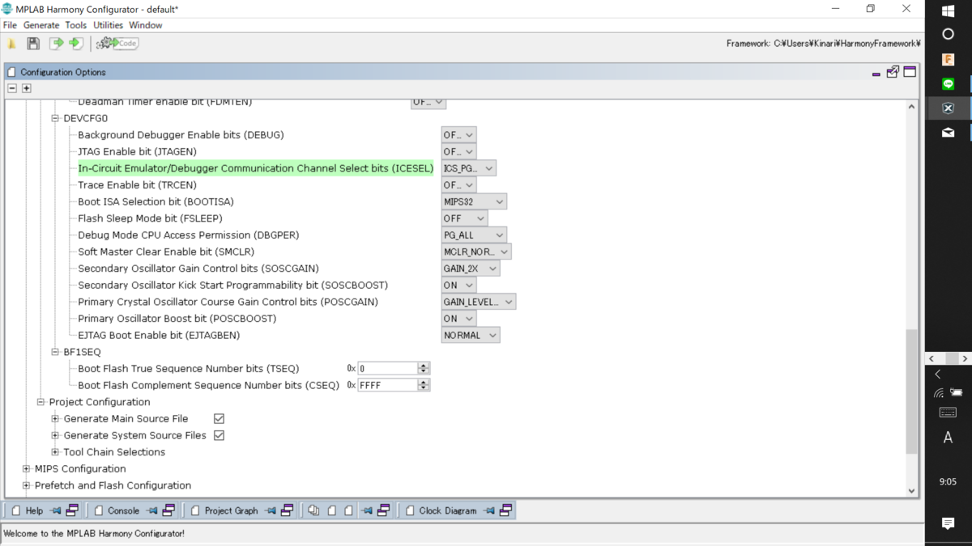Open the FSLEEP dropdown
This screenshot has width=972, height=546.
[464, 218]
